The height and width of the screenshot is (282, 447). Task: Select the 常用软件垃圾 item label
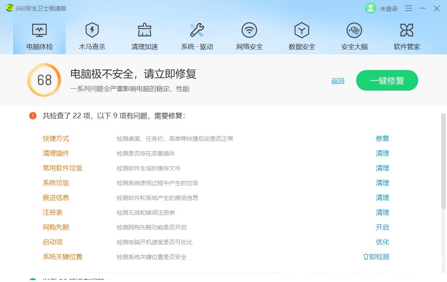point(63,168)
